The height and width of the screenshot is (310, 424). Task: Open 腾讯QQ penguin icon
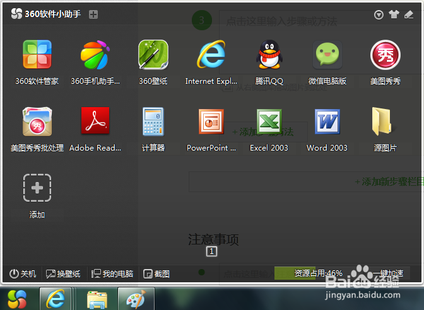[269, 55]
